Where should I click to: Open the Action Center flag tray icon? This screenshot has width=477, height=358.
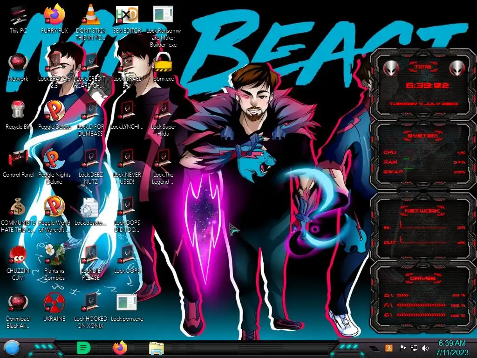(x=402, y=348)
